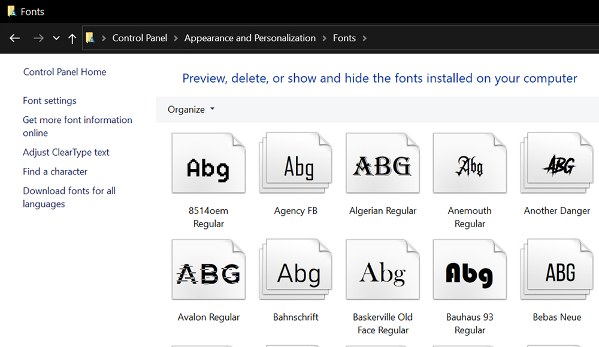Open the Avalon Regular font icon

(x=208, y=271)
